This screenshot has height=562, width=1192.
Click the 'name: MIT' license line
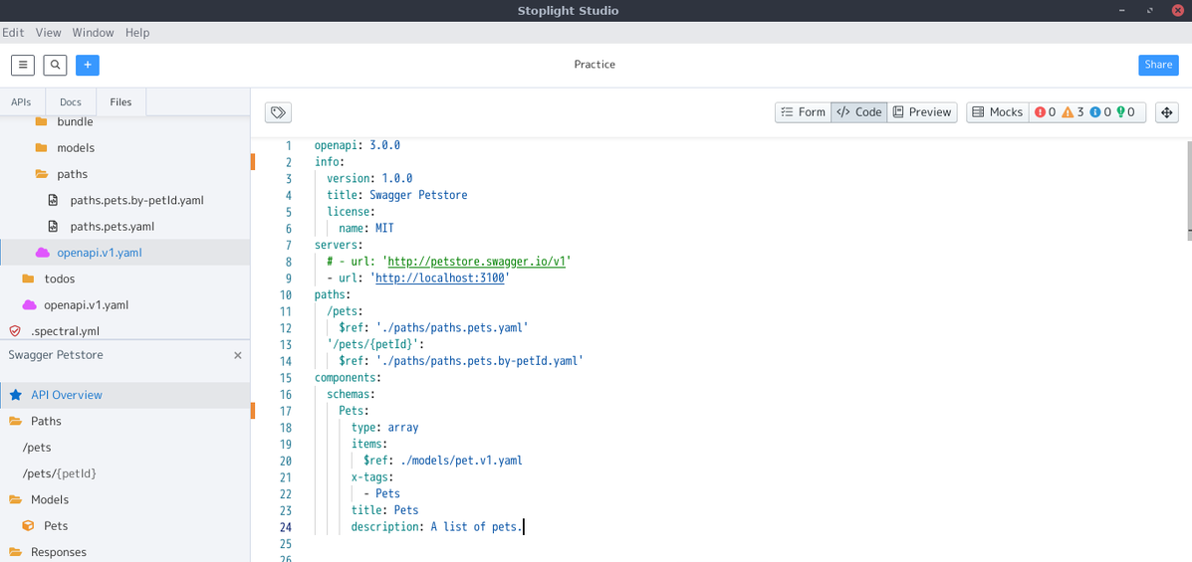366,229
